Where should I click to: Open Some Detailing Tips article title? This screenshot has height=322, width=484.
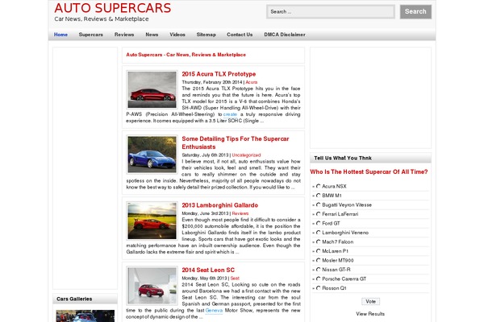point(236,142)
